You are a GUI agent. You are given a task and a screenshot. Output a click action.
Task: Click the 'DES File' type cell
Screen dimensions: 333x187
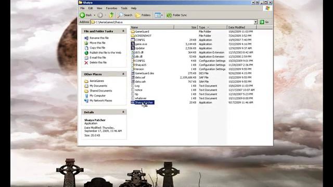[203, 73]
